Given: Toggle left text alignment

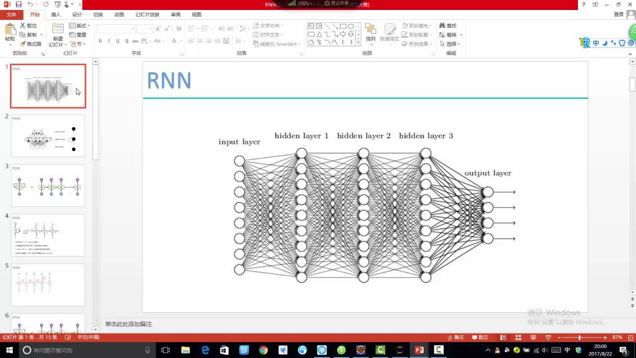Looking at the screenshot, I should point(191,41).
